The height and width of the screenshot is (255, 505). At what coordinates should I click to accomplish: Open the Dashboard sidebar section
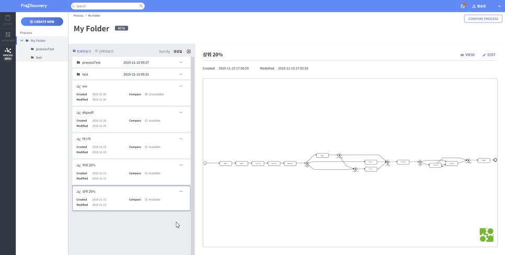(x=8, y=37)
